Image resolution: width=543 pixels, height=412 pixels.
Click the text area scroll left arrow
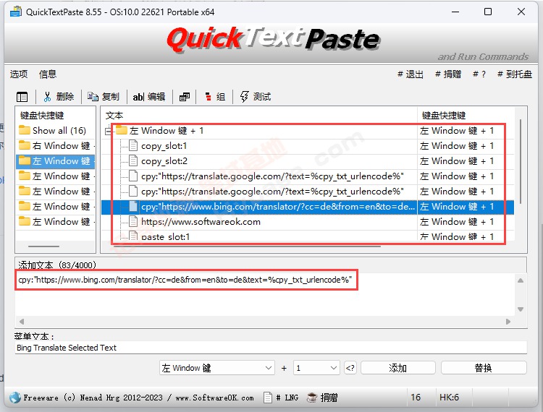click(22, 322)
